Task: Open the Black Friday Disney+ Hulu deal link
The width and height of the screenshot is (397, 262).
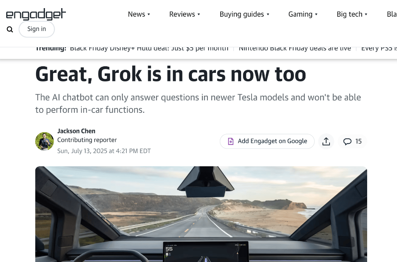Action: coord(149,48)
